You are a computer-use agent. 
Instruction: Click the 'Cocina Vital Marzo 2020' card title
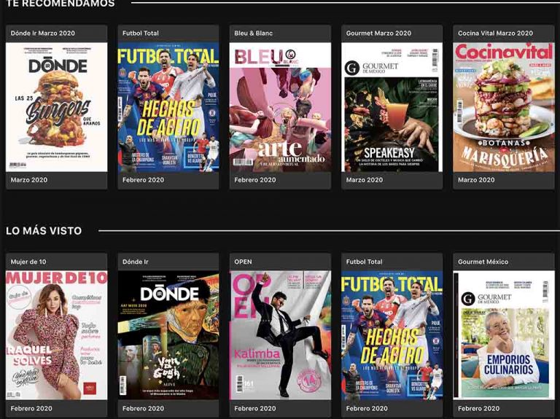click(495, 34)
